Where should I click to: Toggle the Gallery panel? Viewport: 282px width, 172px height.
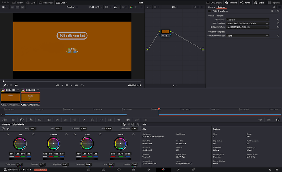tap(18, 3)
